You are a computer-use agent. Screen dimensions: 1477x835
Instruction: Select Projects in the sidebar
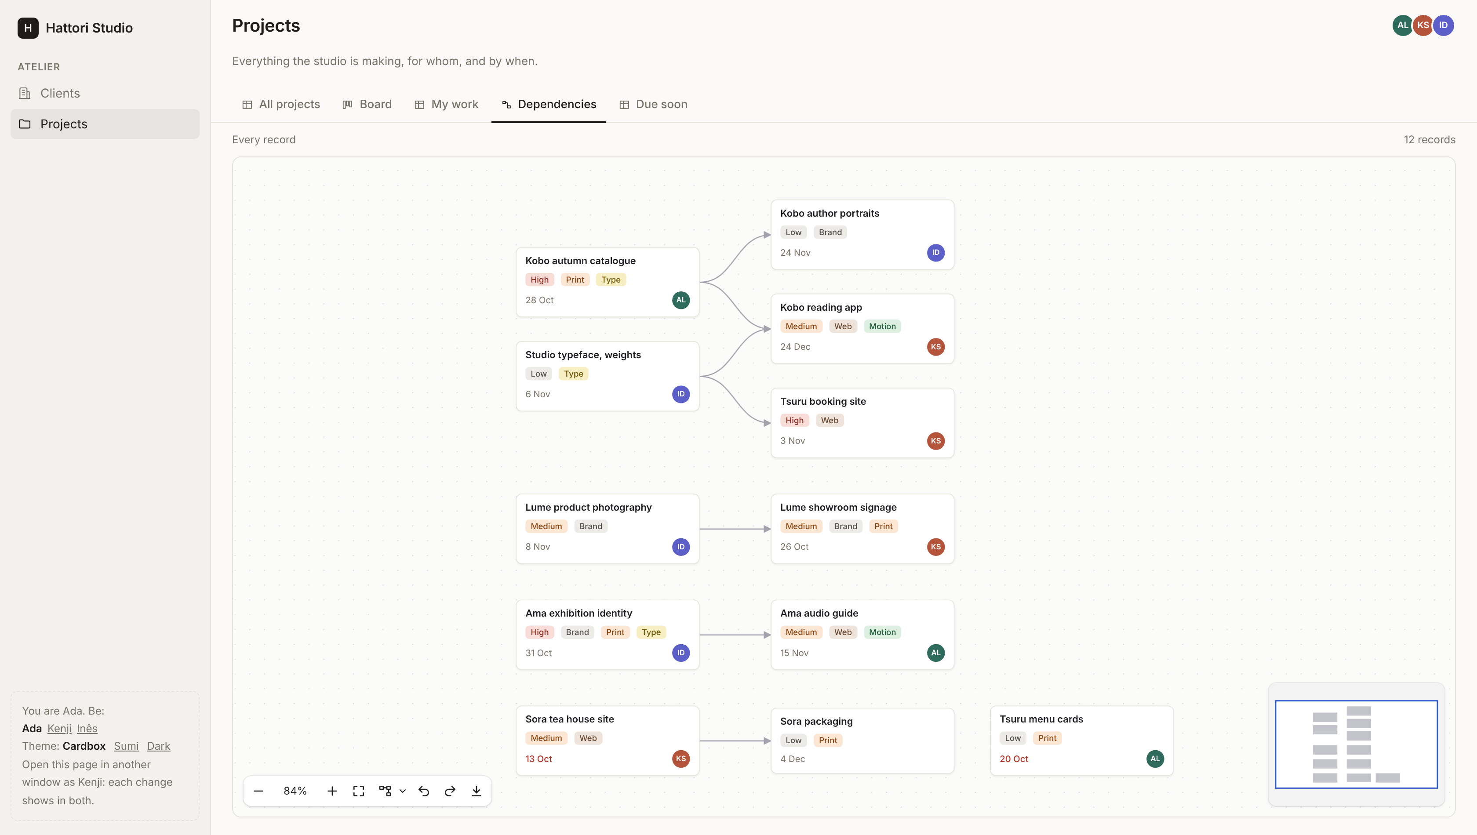(x=105, y=124)
